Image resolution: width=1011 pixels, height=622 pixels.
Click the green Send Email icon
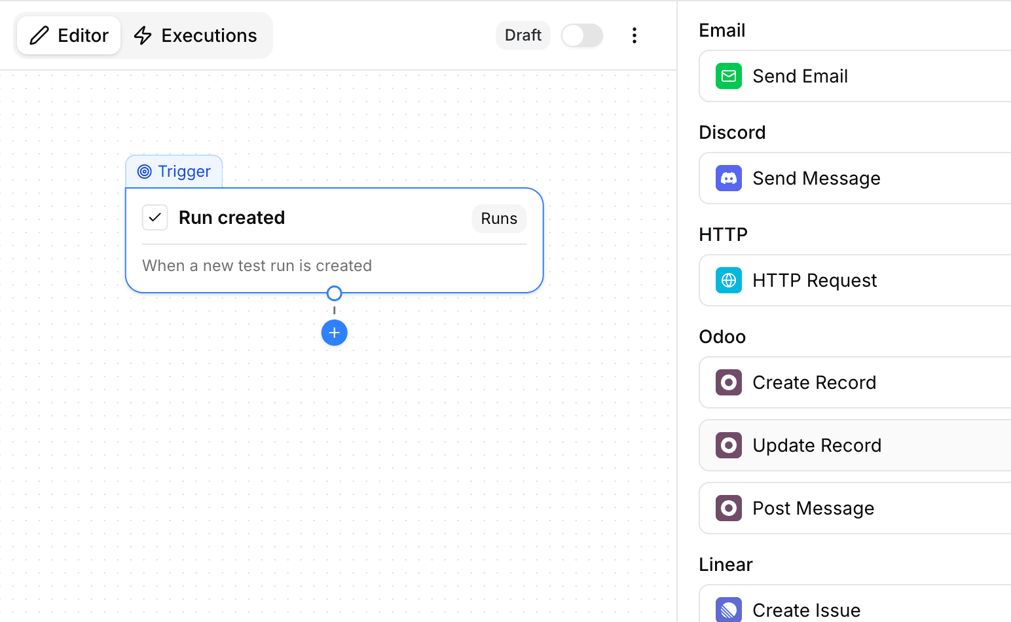728,76
